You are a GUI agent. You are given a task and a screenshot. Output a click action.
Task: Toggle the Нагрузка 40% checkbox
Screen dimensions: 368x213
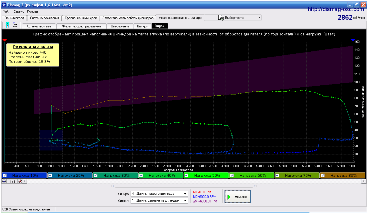click(x=141, y=176)
